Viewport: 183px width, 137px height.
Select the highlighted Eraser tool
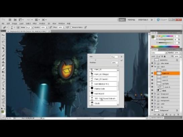pos(3,69)
